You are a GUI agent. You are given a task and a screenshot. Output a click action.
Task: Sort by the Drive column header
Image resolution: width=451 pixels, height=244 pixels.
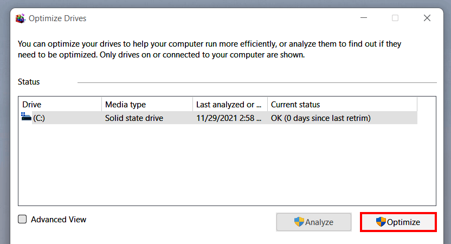(x=60, y=104)
